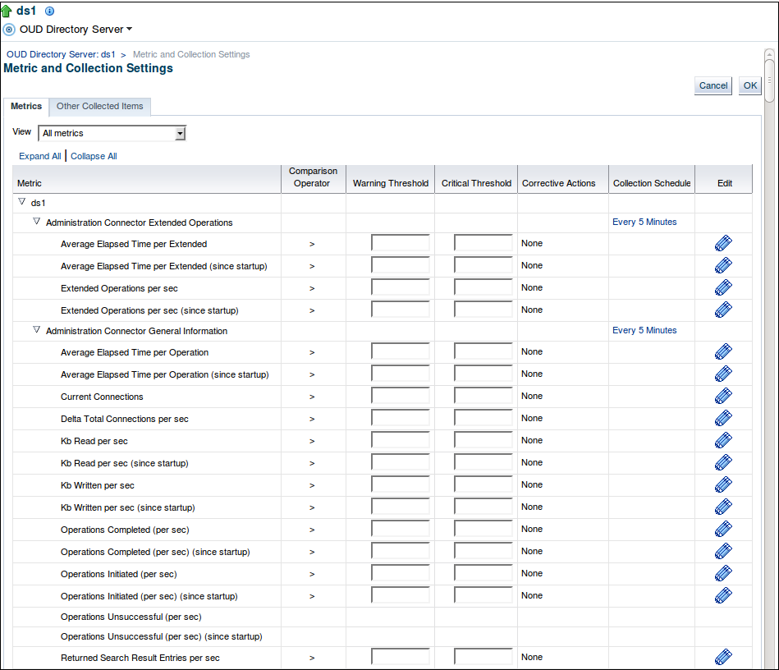This screenshot has width=779, height=670.
Task: Switch to the Other Collected Items tab
Action: point(99,107)
